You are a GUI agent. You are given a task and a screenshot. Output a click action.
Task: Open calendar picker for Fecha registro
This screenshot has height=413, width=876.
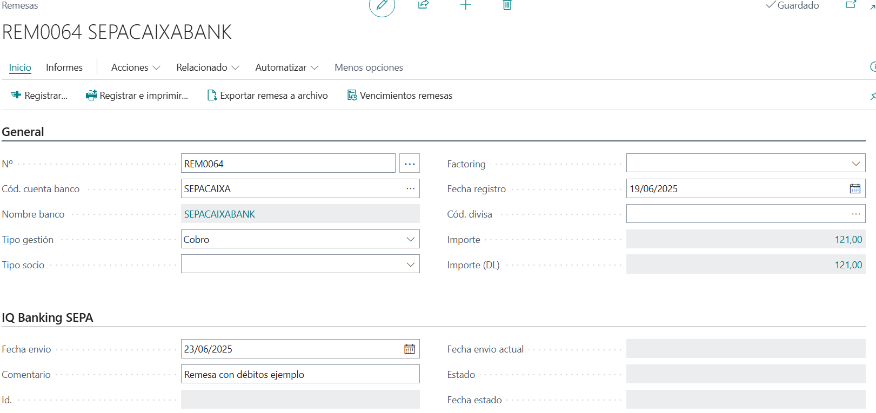855,189
